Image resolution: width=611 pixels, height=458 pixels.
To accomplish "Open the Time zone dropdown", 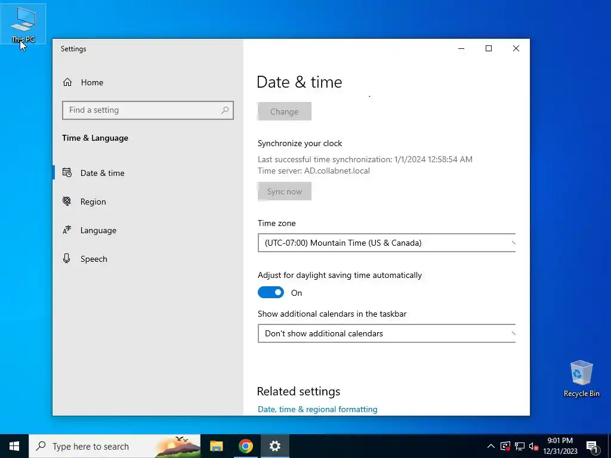I will 387,243.
